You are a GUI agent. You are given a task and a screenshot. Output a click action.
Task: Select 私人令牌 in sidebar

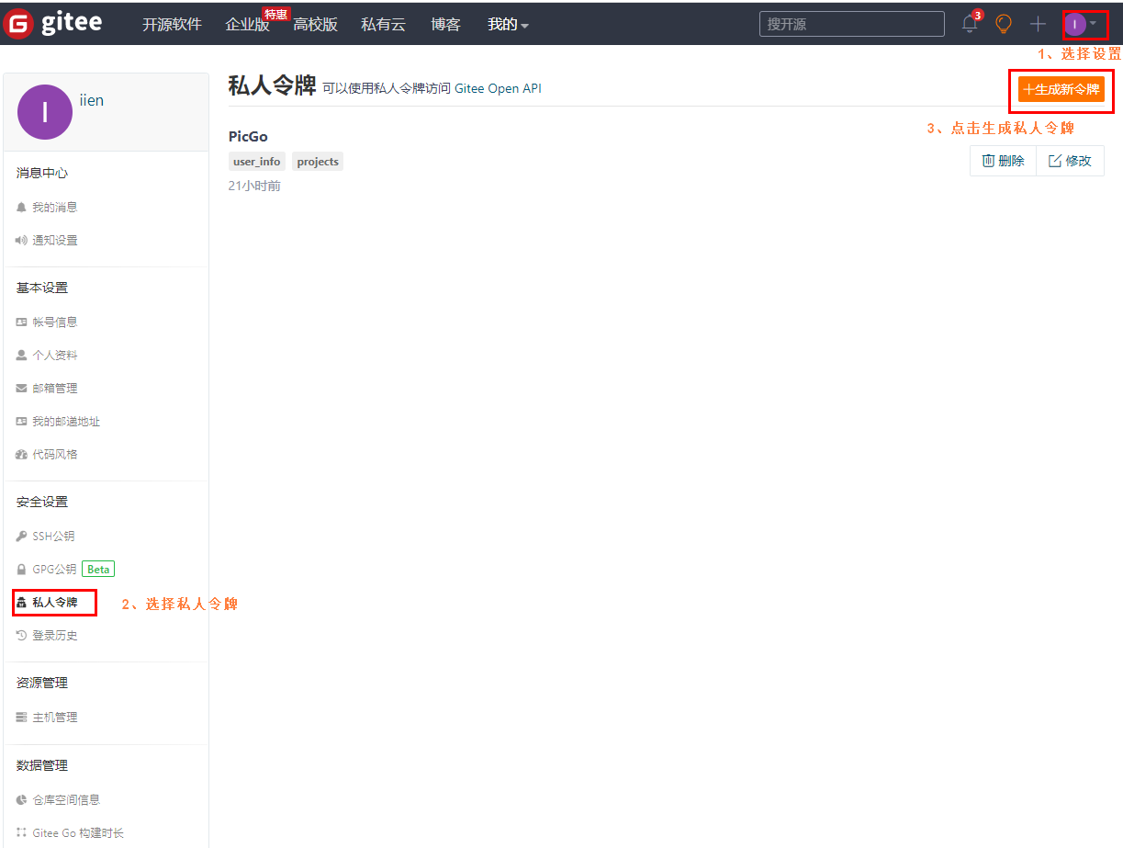click(x=55, y=603)
